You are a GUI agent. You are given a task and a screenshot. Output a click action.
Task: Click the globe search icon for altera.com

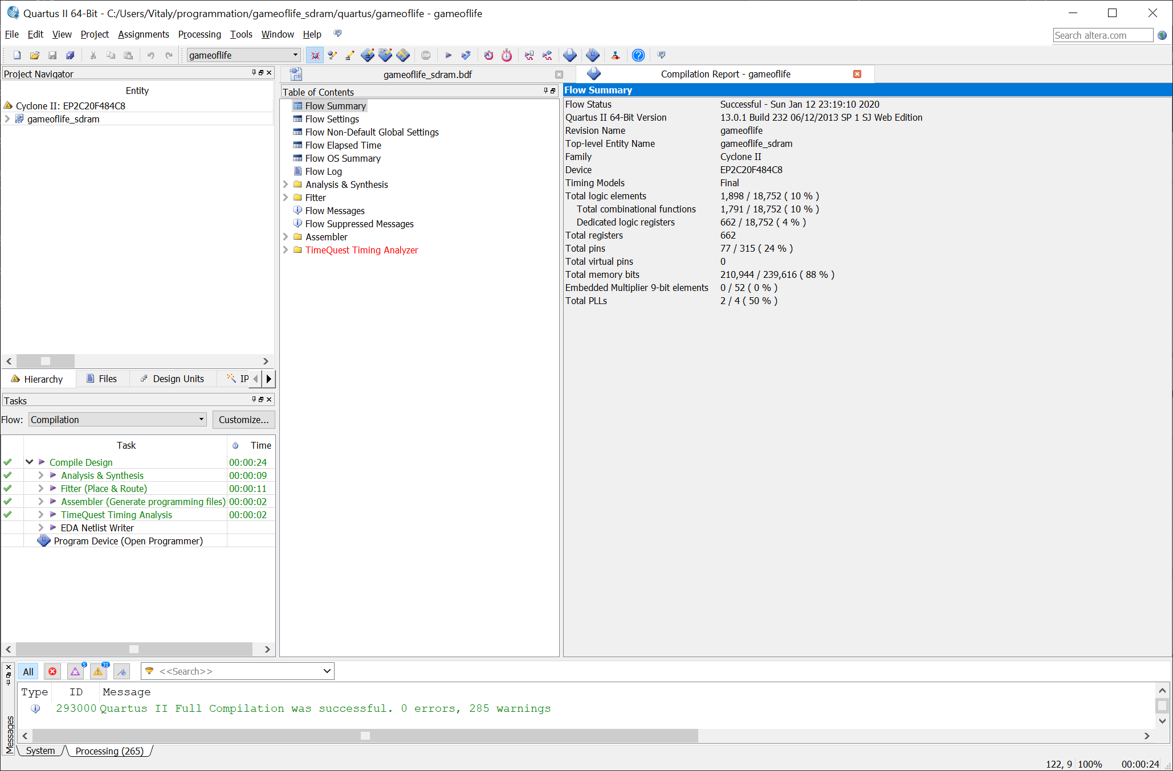tap(1162, 35)
